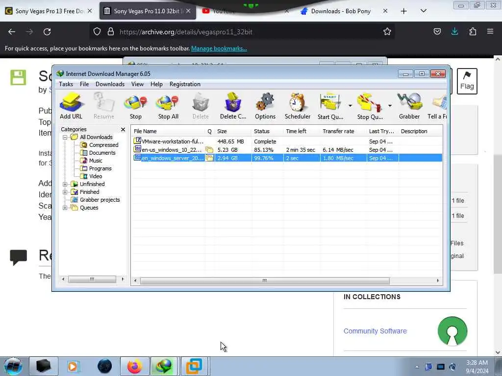Sort by File Name column header
Screen dimensions: 502x376
(x=169, y=131)
